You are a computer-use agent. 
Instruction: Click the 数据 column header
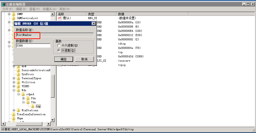153,14
